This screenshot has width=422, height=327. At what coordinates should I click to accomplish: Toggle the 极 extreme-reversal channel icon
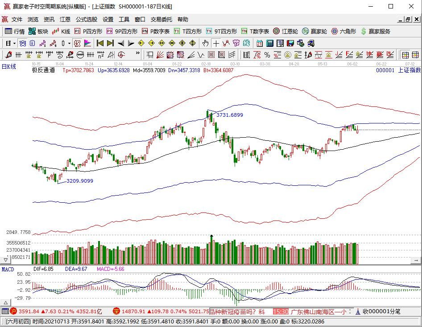point(78,43)
